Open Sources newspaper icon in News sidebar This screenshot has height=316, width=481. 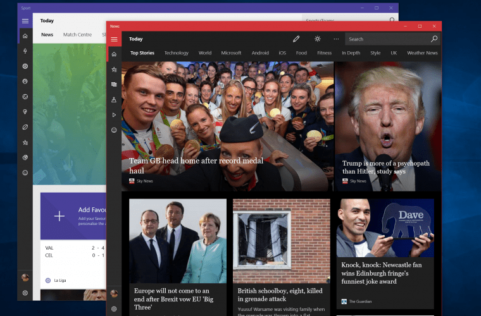114,85
